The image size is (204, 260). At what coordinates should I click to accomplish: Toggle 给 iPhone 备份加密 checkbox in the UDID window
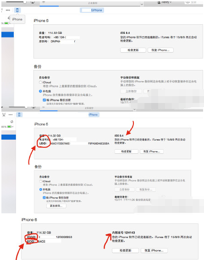(x=44, y=198)
